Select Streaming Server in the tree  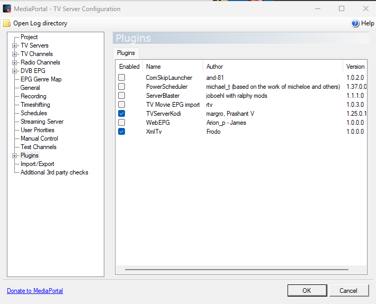point(42,122)
